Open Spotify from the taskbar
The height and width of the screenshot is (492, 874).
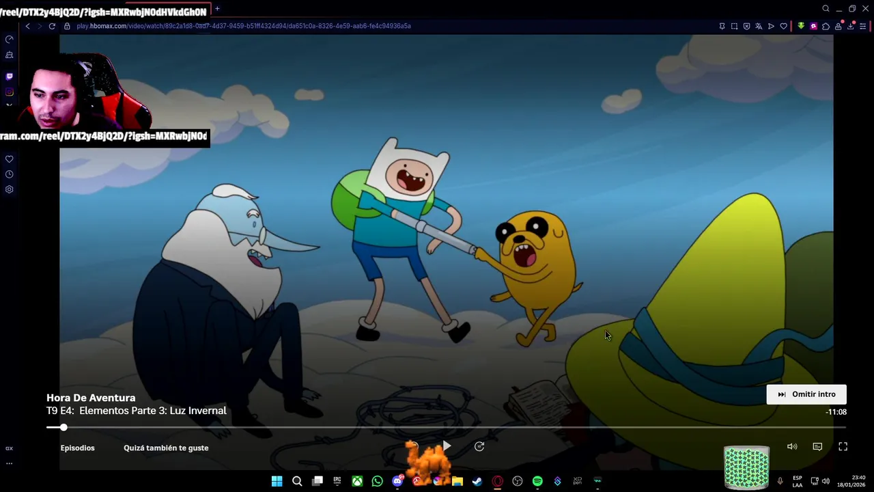click(537, 481)
